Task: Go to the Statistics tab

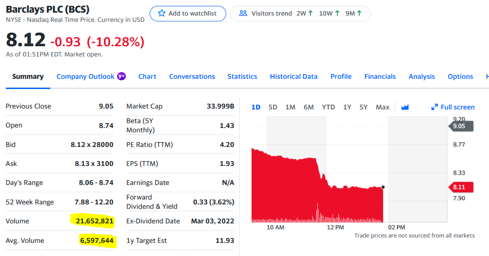Action: (x=242, y=76)
